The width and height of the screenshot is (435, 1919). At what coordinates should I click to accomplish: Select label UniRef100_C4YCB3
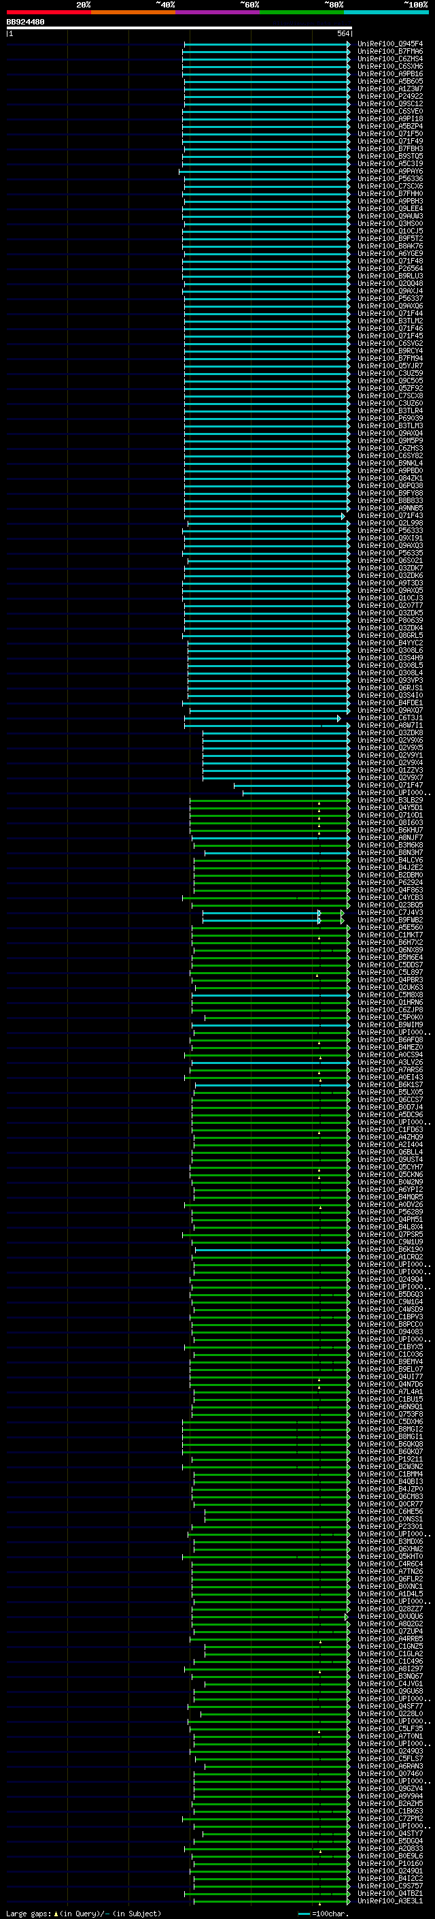[x=390, y=897]
